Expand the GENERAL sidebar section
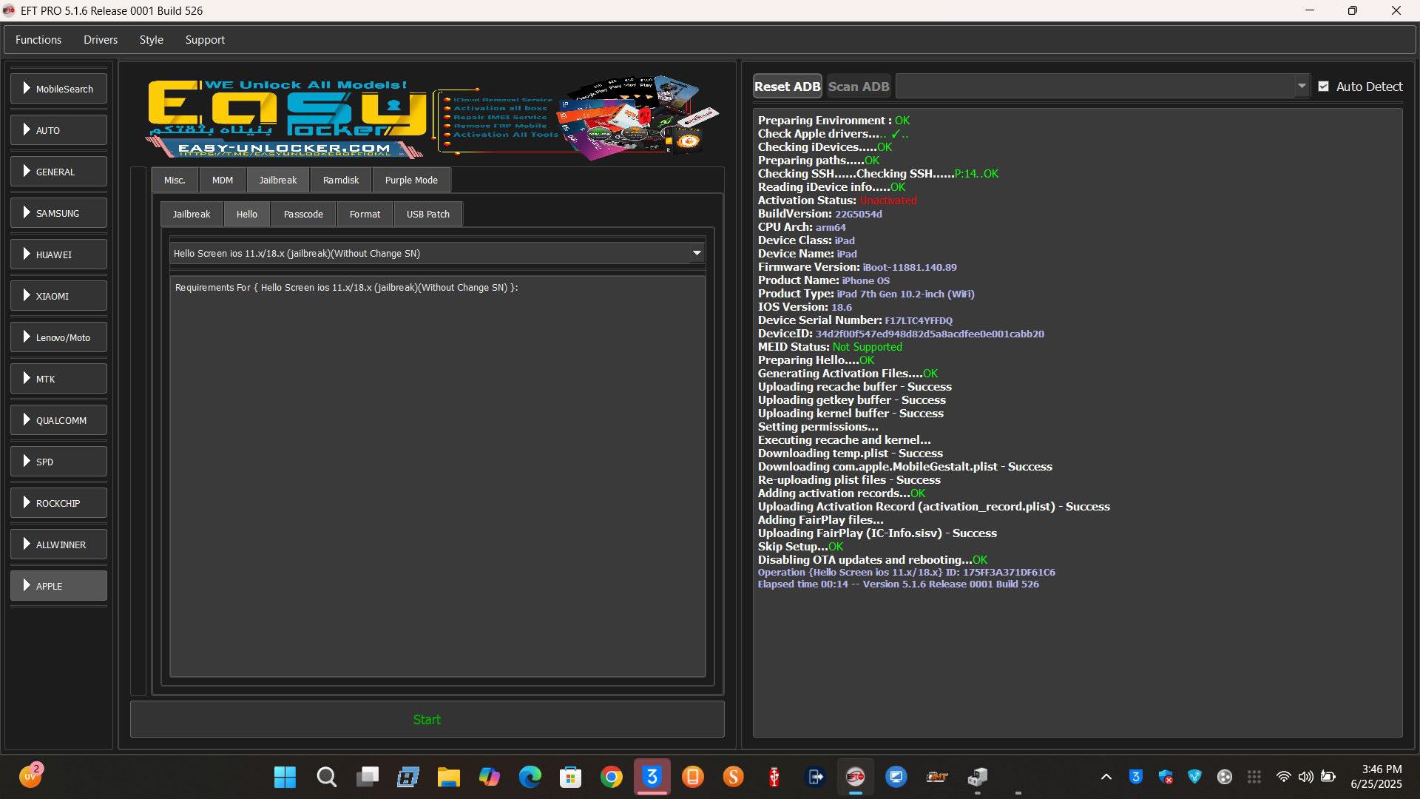1420x799 pixels. pos(58,172)
